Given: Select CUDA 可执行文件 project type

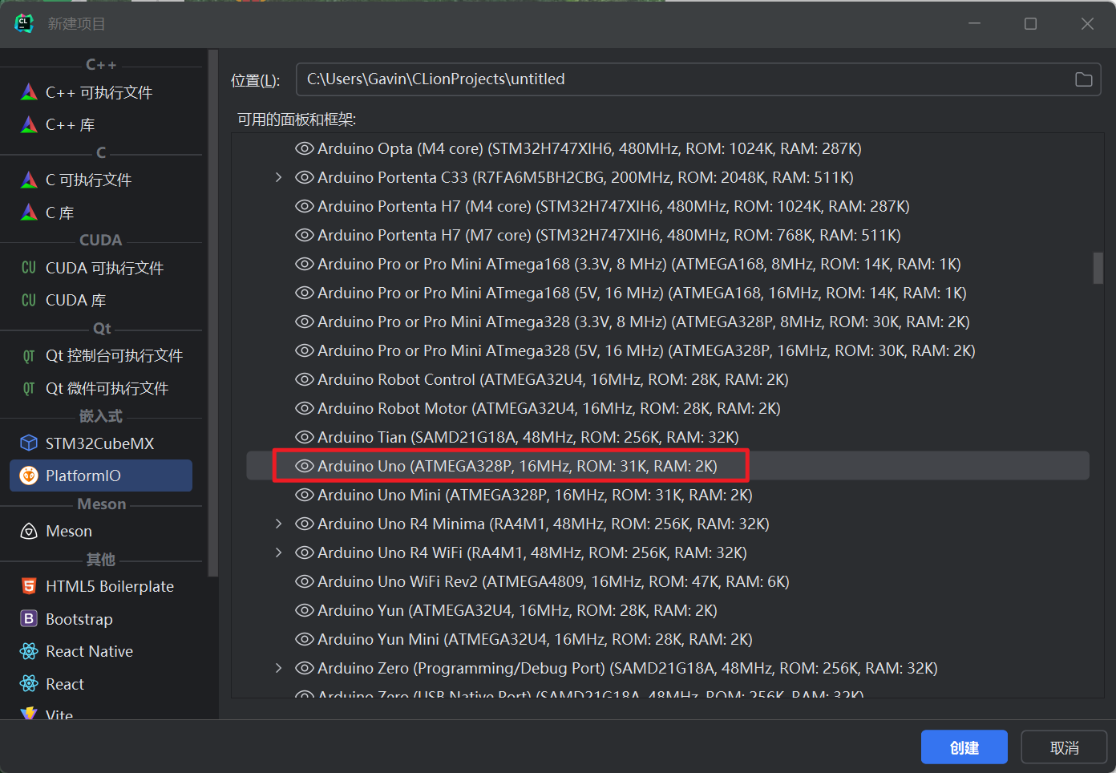Looking at the screenshot, I should (101, 268).
